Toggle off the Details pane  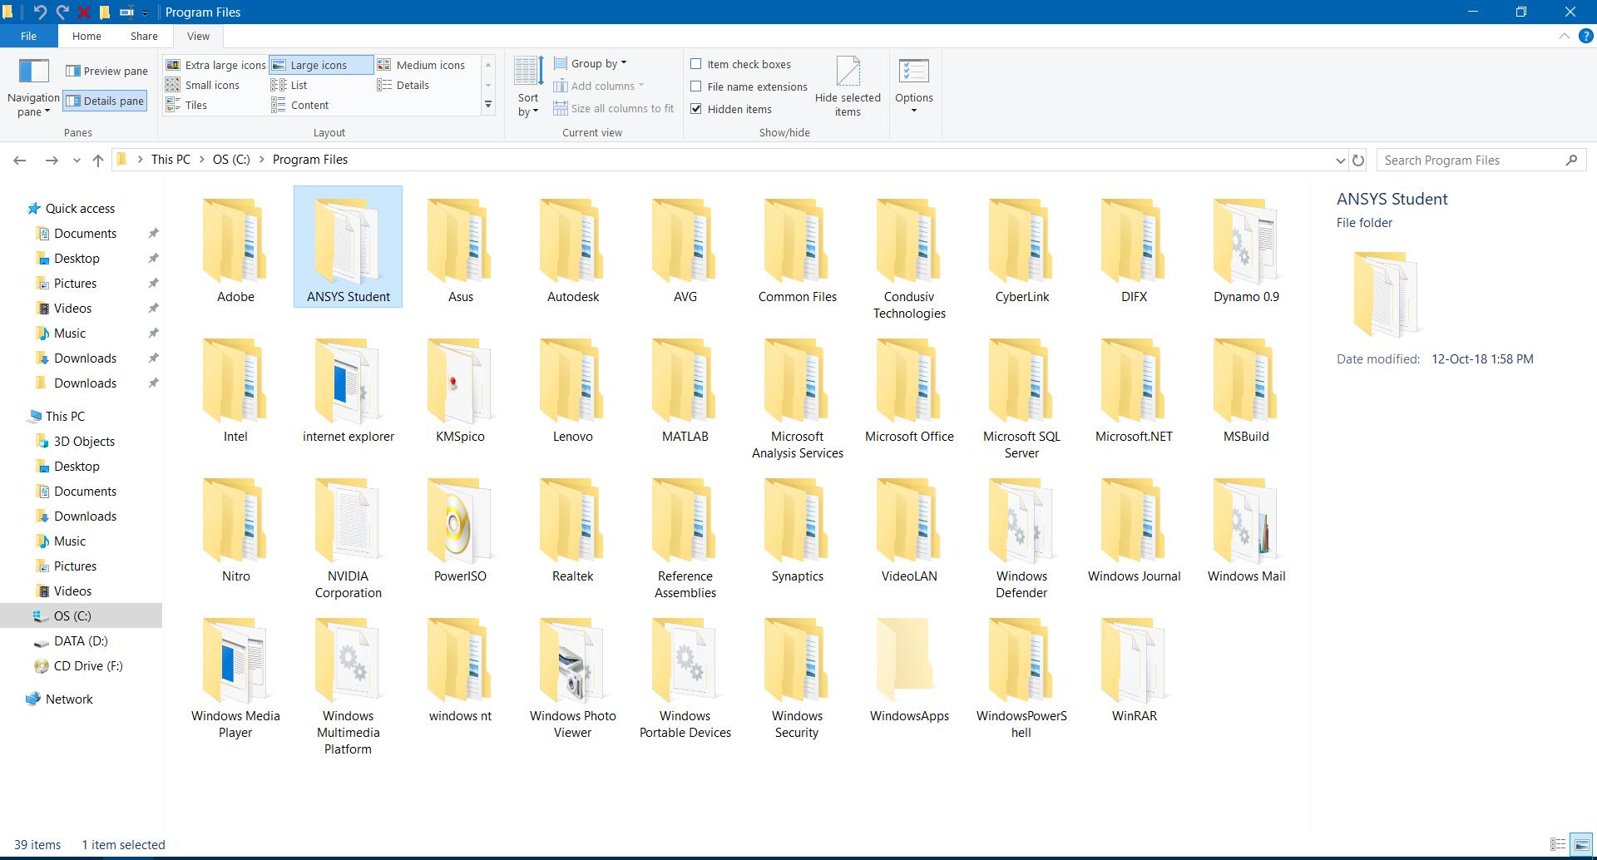point(105,101)
